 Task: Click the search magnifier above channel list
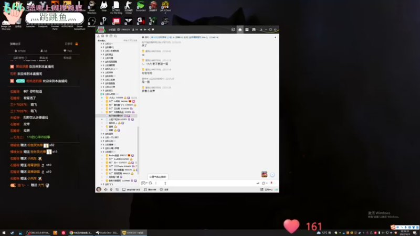(115, 36)
